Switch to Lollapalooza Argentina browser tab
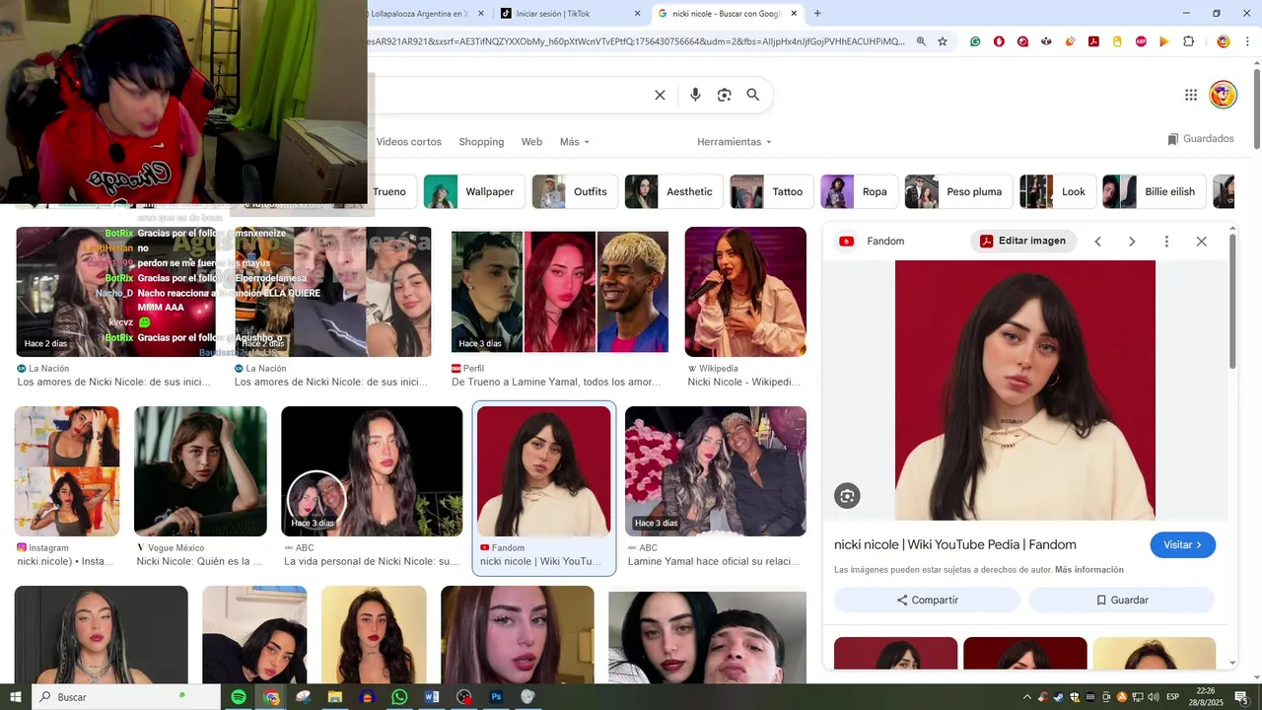The height and width of the screenshot is (710, 1262). click(x=424, y=14)
